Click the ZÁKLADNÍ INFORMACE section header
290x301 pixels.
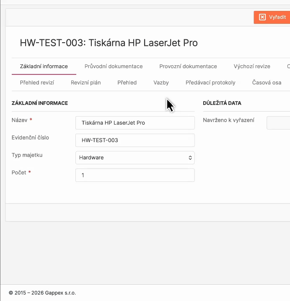point(40,103)
